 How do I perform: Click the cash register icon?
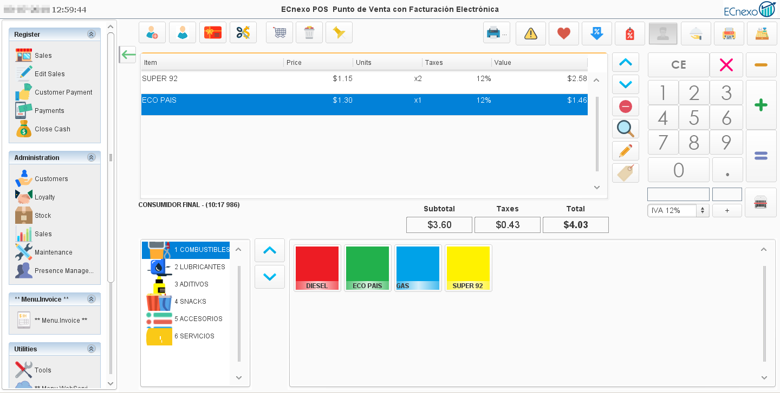pyautogui.click(x=762, y=34)
